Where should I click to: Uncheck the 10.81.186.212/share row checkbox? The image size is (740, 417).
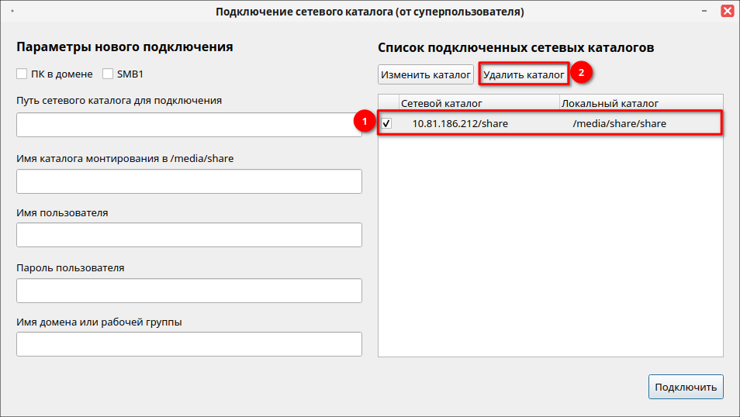pos(386,123)
